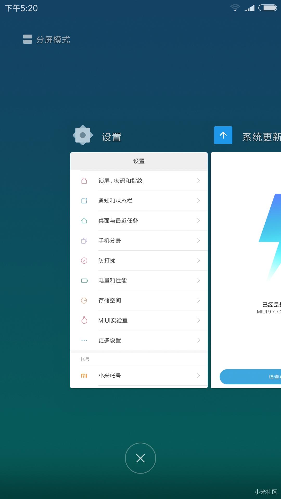
Task: Tap the 分屏模式 split screen button
Action: point(47,40)
